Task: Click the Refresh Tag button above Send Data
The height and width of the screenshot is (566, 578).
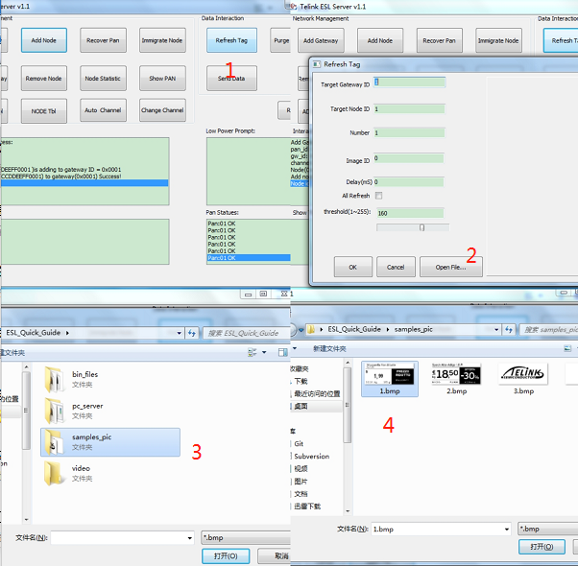Action: tap(231, 40)
